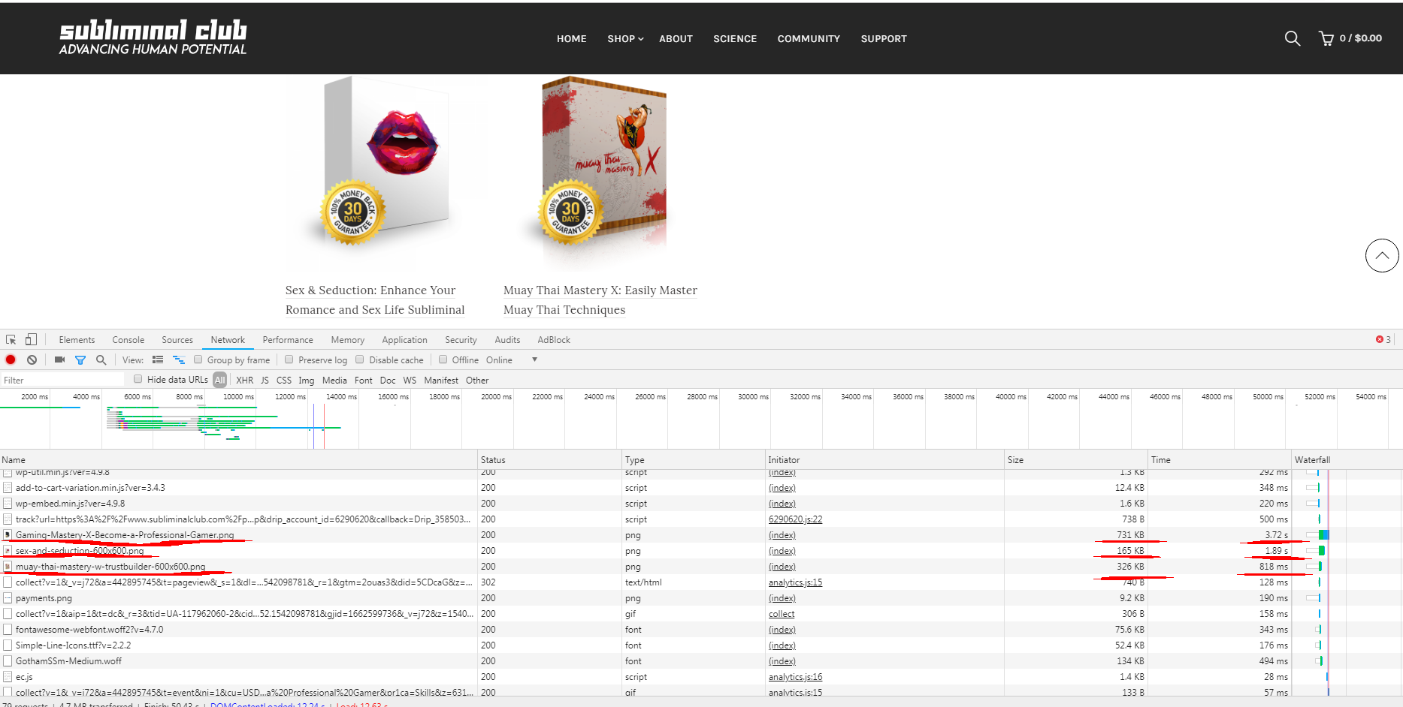Sort requests by the Time column header

[x=1219, y=460]
